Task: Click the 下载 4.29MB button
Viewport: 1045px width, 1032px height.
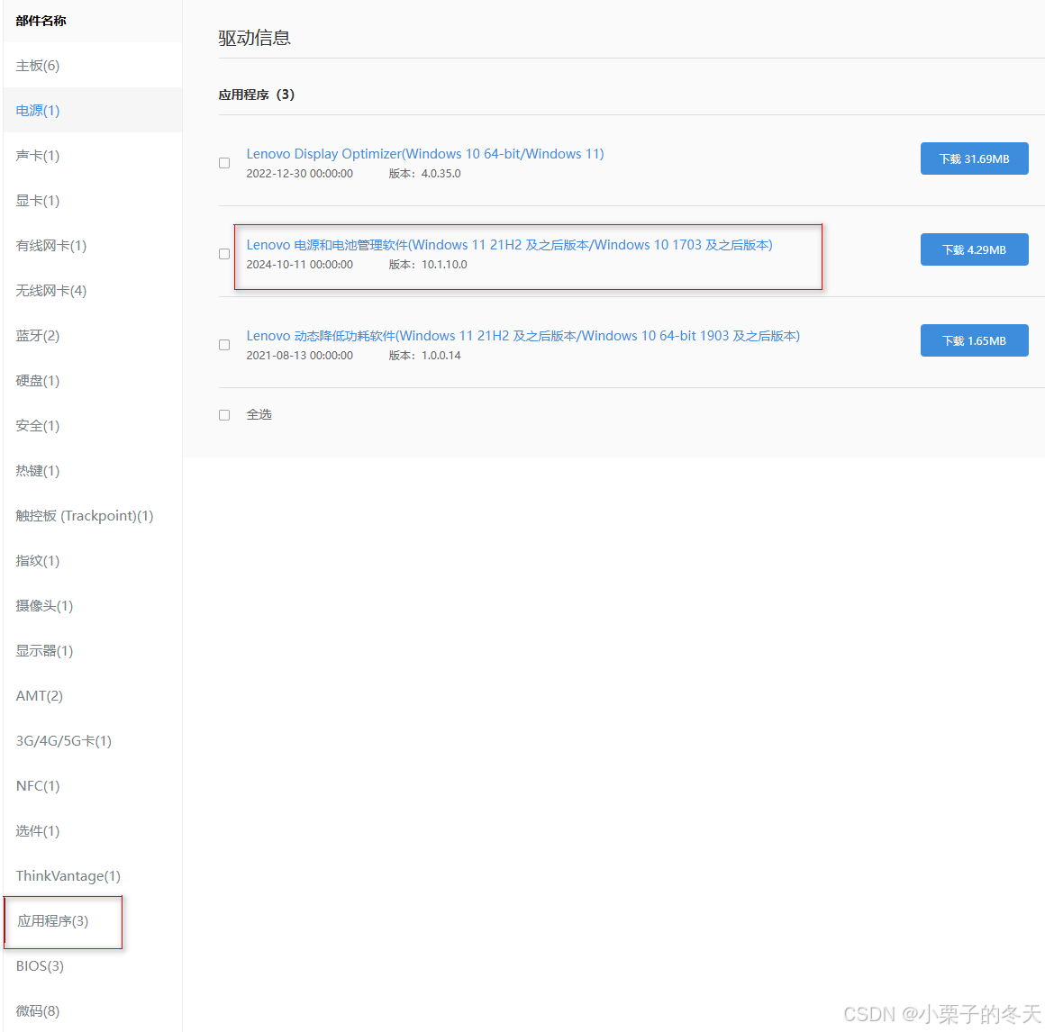Action: pos(975,249)
